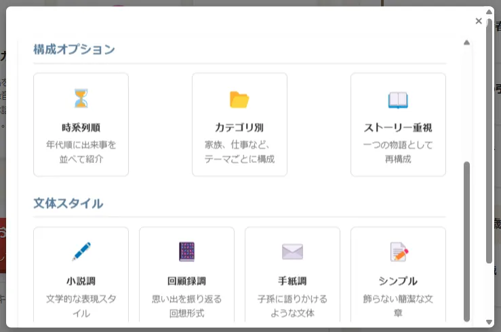The width and height of the screenshot is (501, 332).
Task: Click the text 思い出を振り返る回想形式
Action: [x=186, y=306]
